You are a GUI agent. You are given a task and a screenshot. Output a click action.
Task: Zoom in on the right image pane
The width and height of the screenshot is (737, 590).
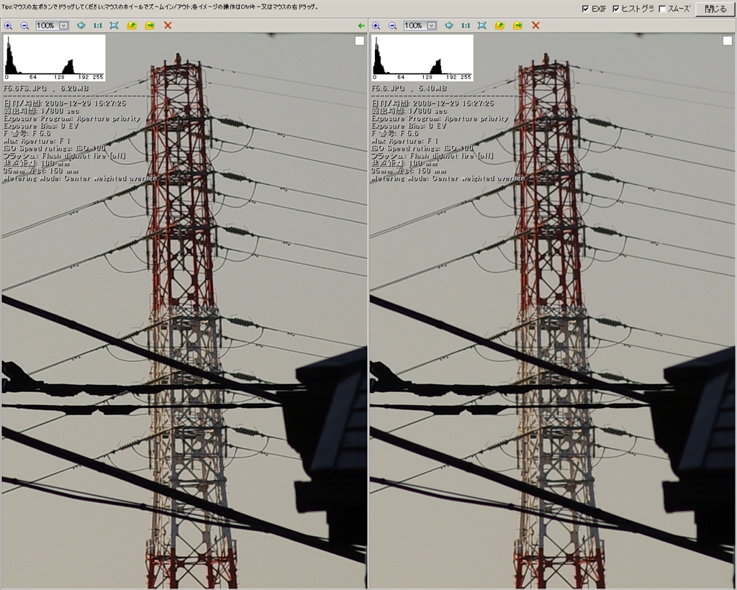[x=376, y=26]
